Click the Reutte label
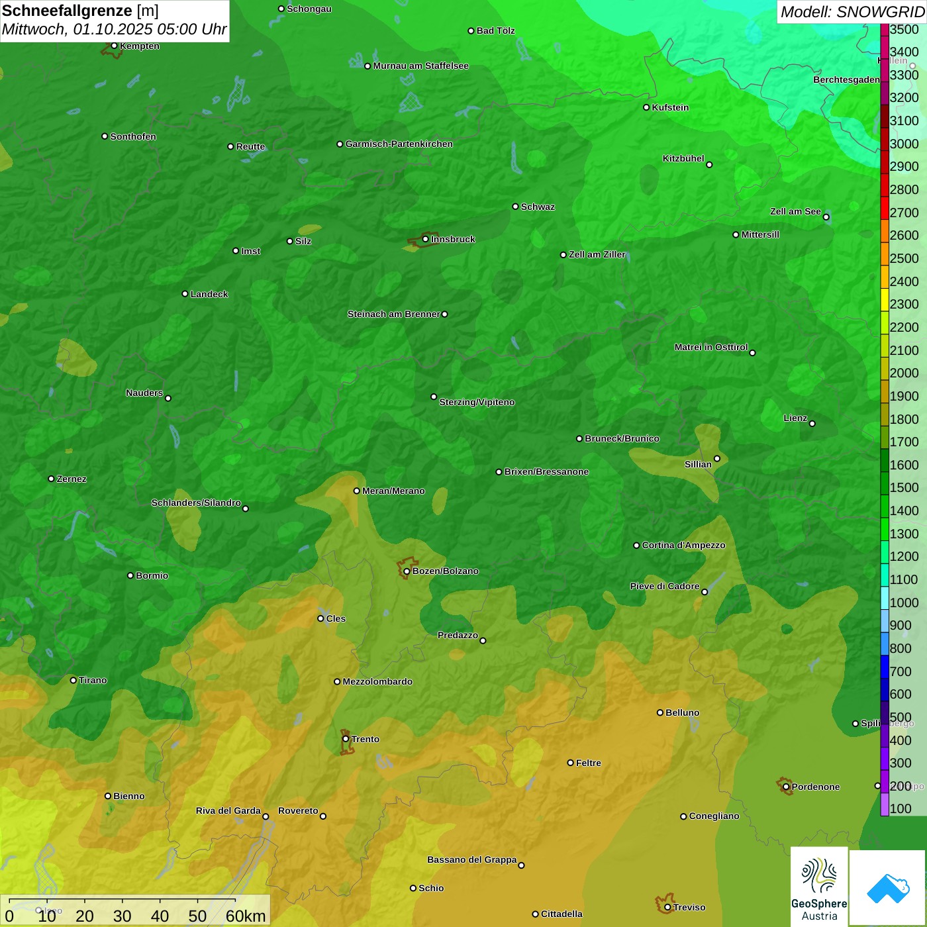Screen dimensions: 927x927 [250, 146]
